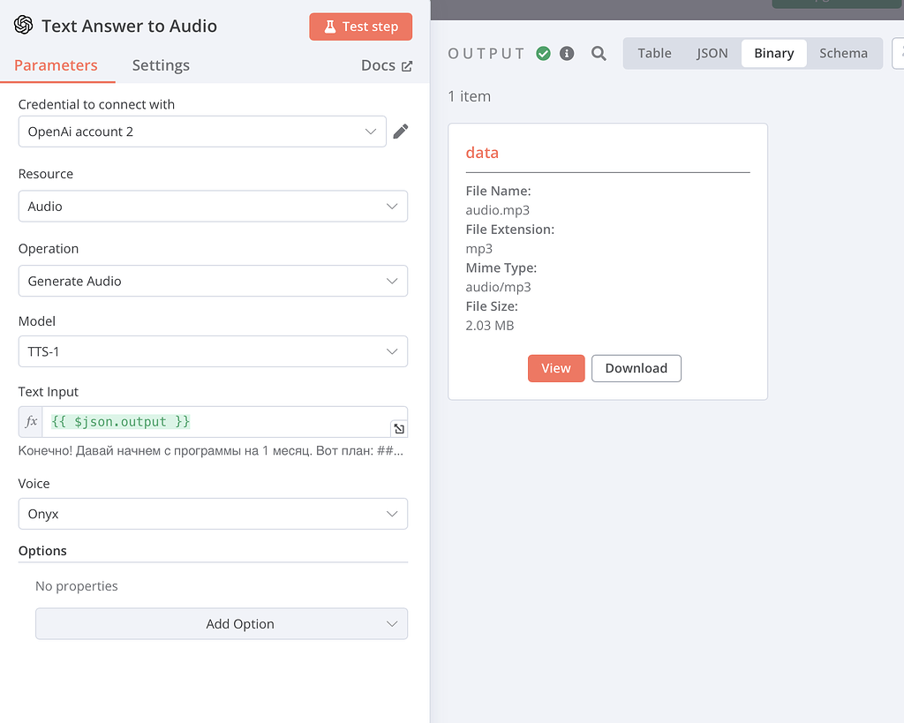The height and width of the screenshot is (723, 904).
Task: Open the Resource Audio dropdown
Action: (213, 207)
